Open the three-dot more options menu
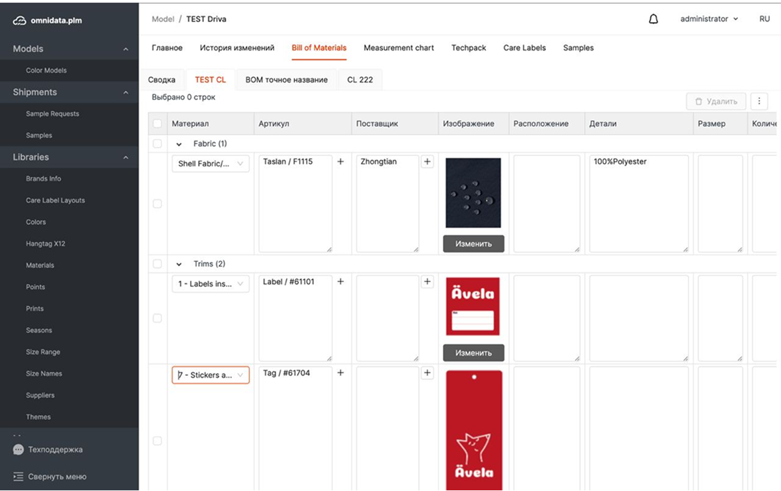This screenshot has width=781, height=491. (x=759, y=101)
